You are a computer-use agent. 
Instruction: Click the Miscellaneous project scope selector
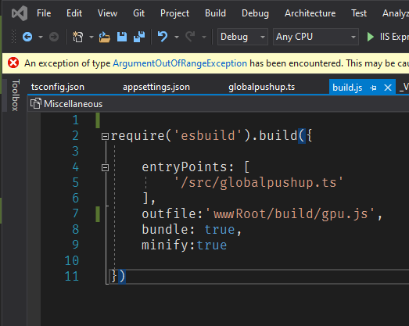pyautogui.click(x=66, y=104)
